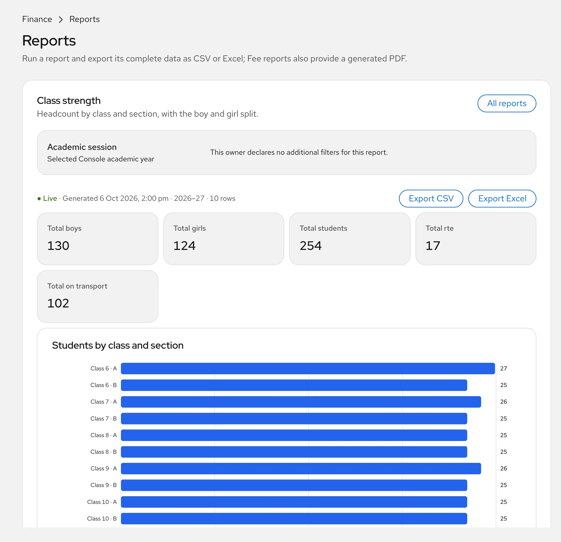
Task: Select the Total on transport card
Action: pyautogui.click(x=98, y=297)
